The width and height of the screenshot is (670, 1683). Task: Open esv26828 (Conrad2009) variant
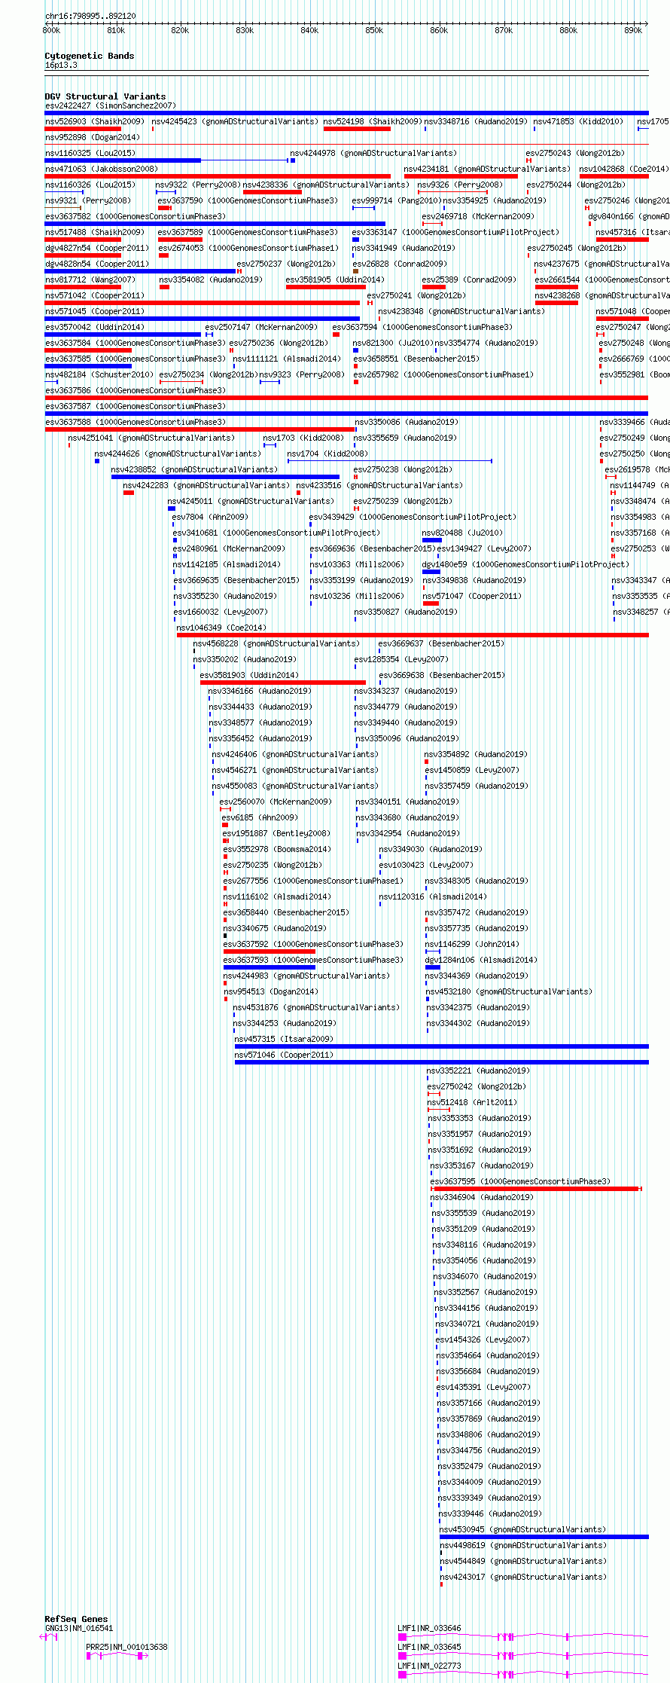[400, 264]
